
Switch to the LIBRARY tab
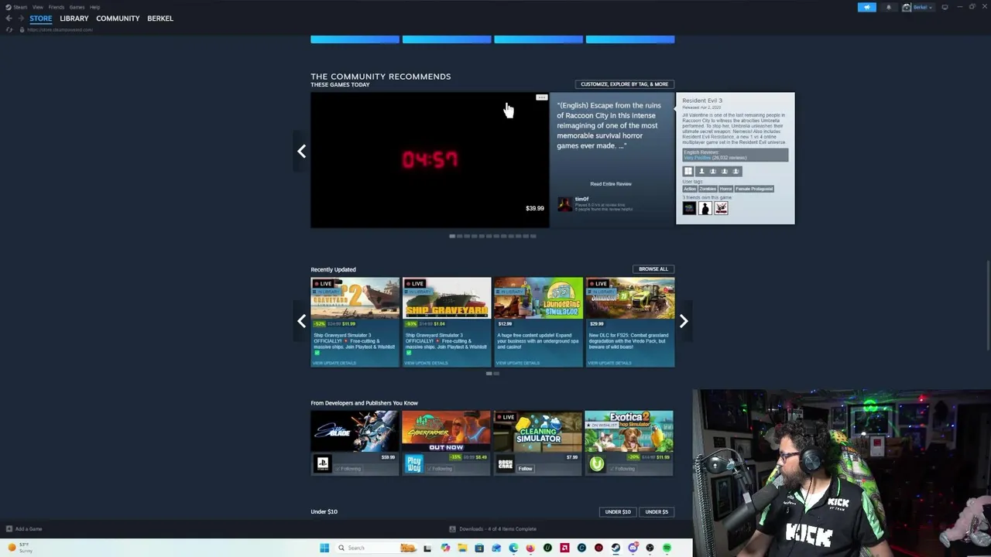click(x=74, y=18)
